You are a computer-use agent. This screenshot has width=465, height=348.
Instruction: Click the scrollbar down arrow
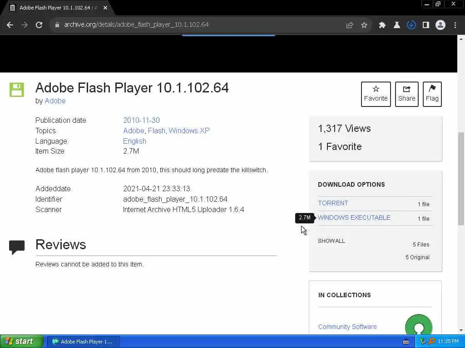pos(461,330)
